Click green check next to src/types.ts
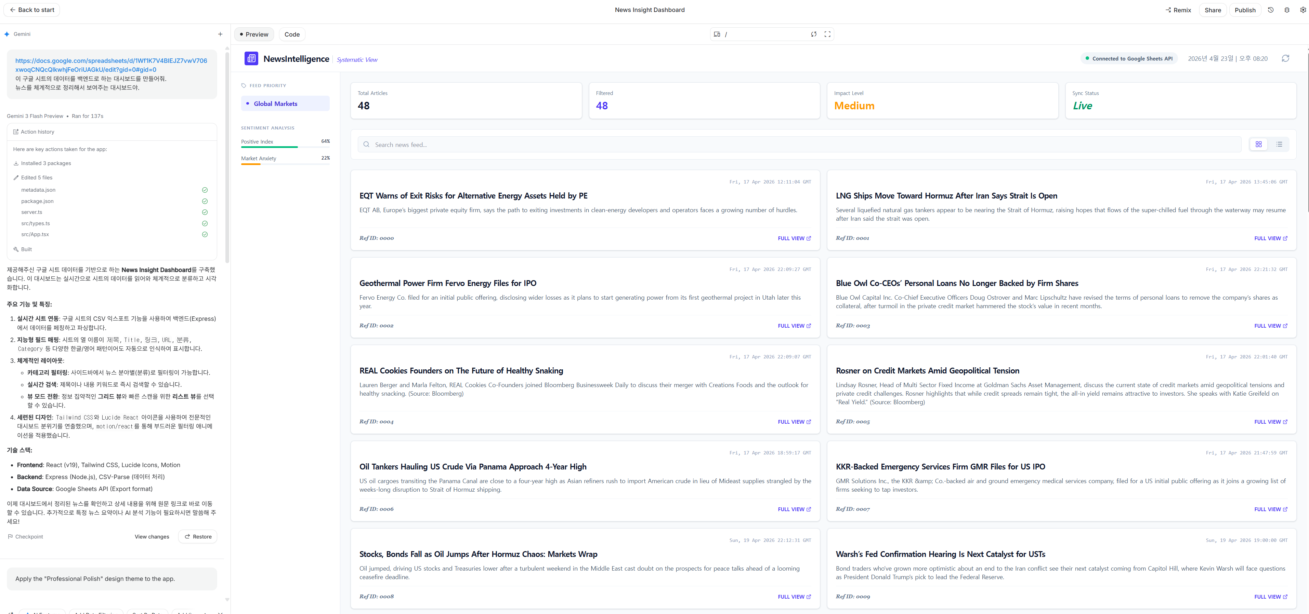The image size is (1309, 614). (205, 224)
